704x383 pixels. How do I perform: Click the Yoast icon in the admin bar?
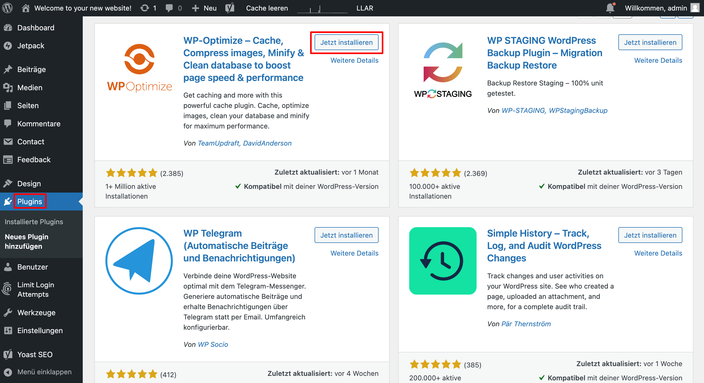tap(229, 8)
